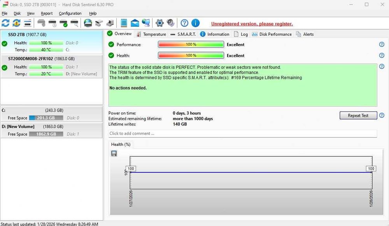Click the speaker sound icon
This screenshot has width=389, height=226.
point(170,23)
